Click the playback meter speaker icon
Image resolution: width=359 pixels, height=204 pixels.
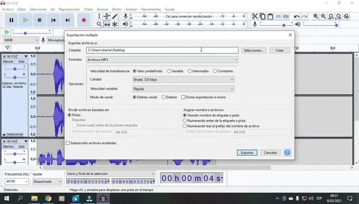click(125, 24)
